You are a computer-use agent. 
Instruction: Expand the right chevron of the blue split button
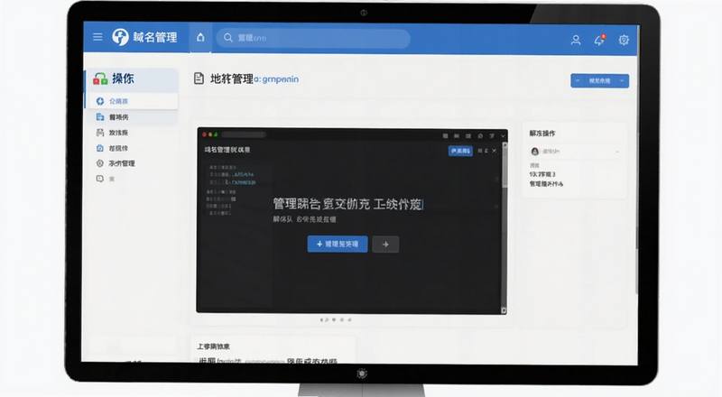point(622,80)
